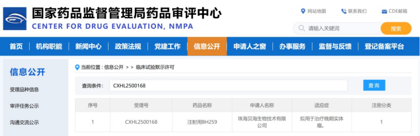Viewport: 420px width, 136px height.
Task: Click the orange 搜索 button
Action: [396, 29]
